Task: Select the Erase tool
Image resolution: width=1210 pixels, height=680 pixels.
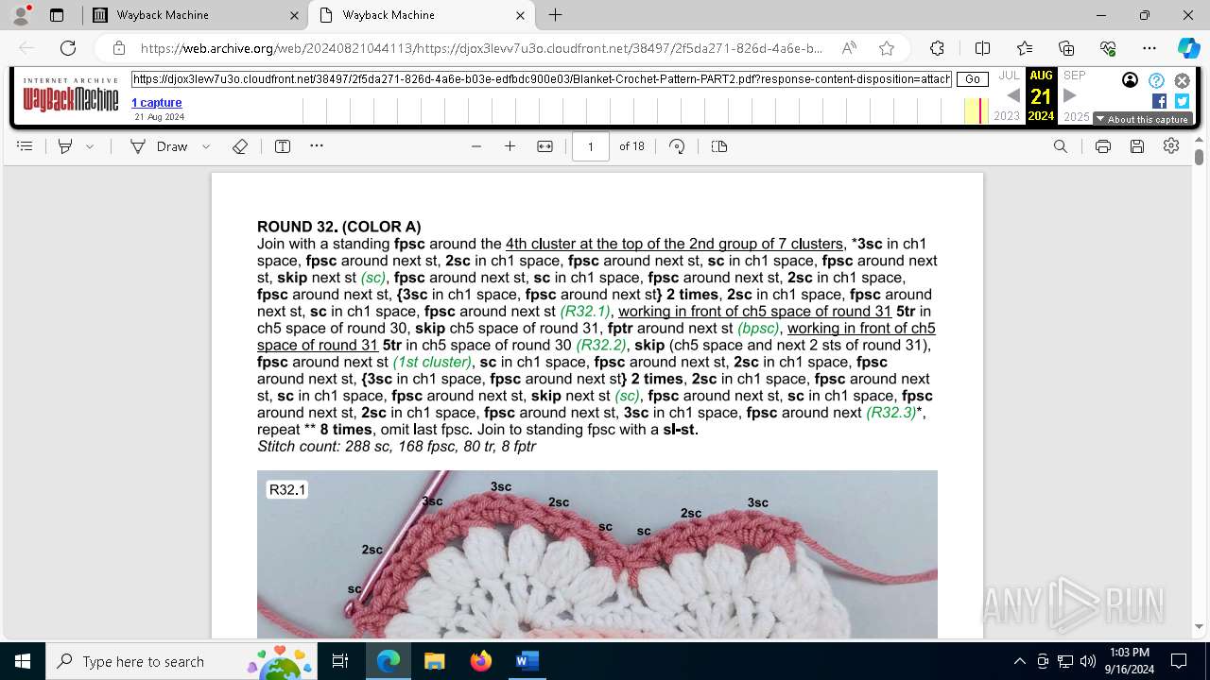Action: pos(240,146)
